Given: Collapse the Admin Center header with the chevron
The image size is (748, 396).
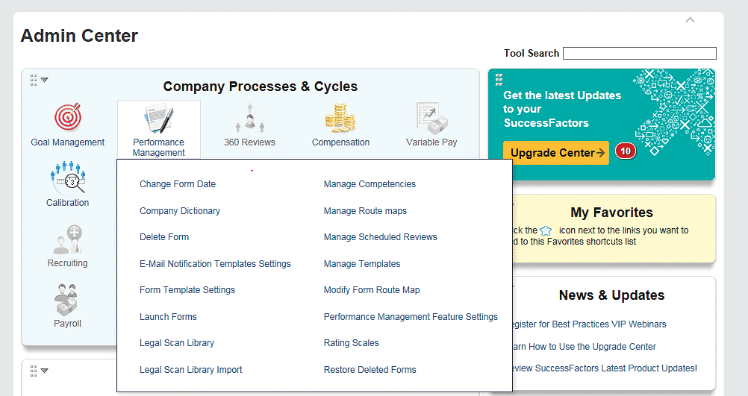Looking at the screenshot, I should (x=690, y=20).
